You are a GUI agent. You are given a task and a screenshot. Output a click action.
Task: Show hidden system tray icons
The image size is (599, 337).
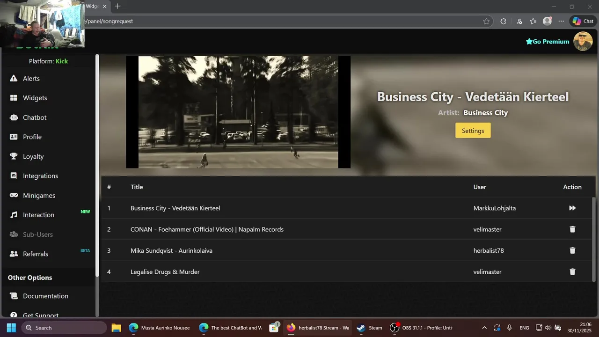[484, 328]
